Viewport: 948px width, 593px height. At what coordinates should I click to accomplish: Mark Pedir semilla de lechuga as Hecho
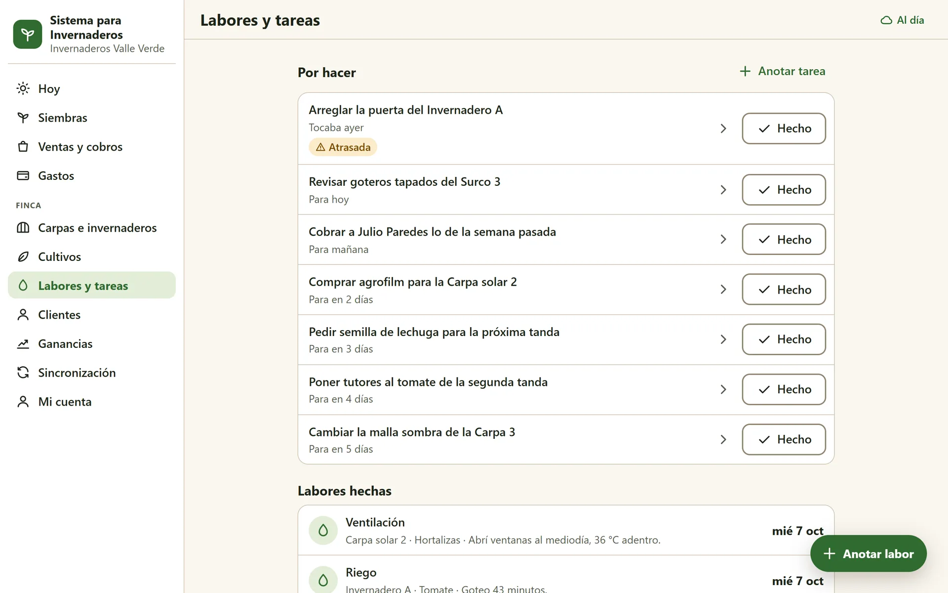pyautogui.click(x=784, y=339)
